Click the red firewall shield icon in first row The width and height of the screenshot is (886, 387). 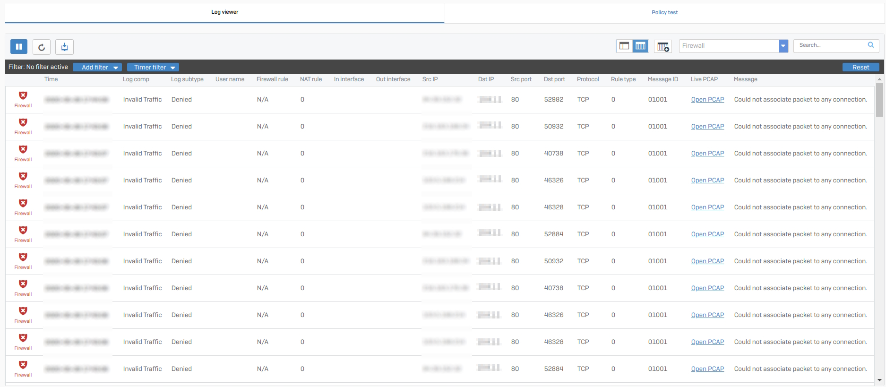[x=23, y=96]
